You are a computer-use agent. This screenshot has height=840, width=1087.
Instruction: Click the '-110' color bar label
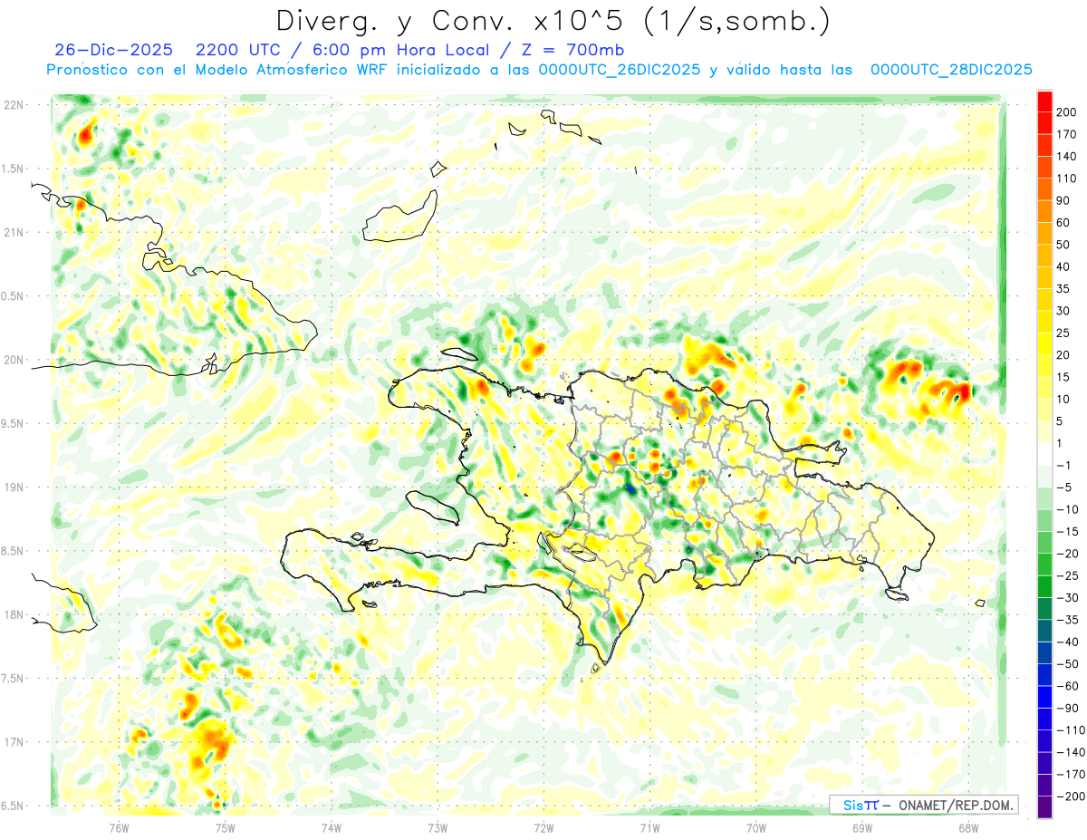(1071, 729)
